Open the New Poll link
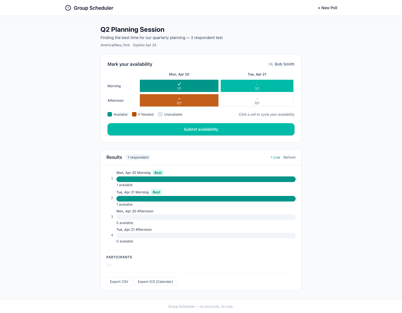The width and height of the screenshot is (402, 313). pyautogui.click(x=327, y=8)
